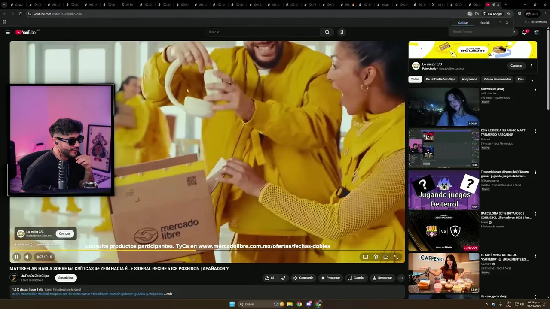This screenshot has width=550, height=309.
Task: Open 'Jugando juegos De terror' thumbnail
Action: [x=443, y=190]
